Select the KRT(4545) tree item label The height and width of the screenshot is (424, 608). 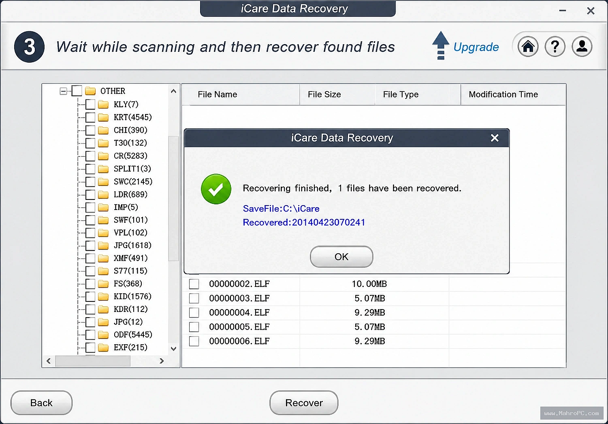click(x=133, y=117)
